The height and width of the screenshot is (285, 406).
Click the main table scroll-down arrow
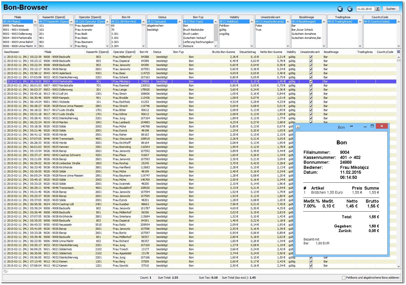[399, 266]
